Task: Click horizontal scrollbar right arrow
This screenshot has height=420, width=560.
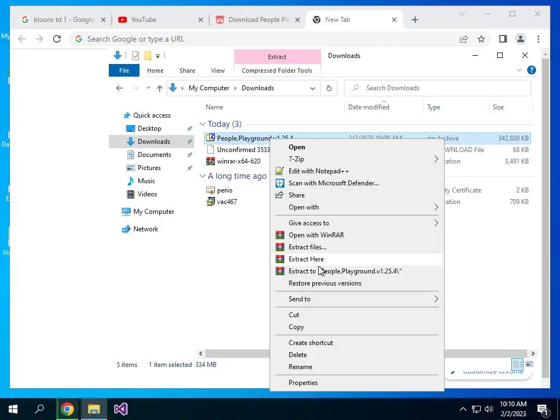Action: (x=533, y=354)
